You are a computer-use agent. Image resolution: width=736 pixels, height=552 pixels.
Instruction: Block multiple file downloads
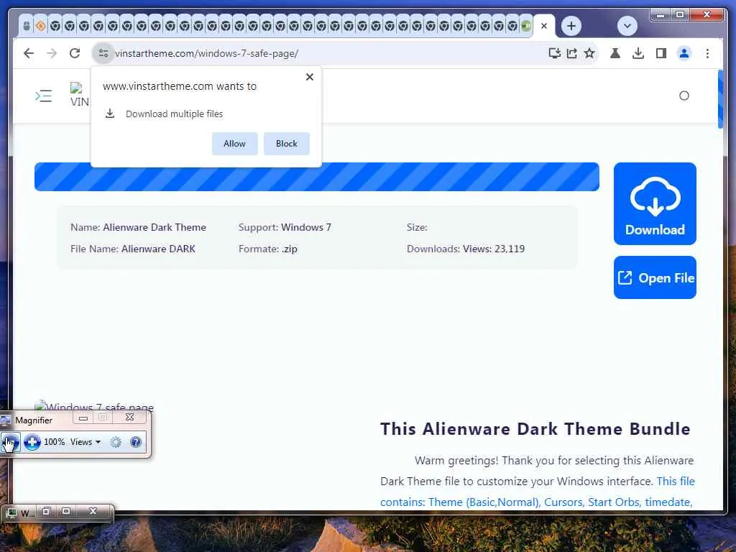(x=286, y=144)
